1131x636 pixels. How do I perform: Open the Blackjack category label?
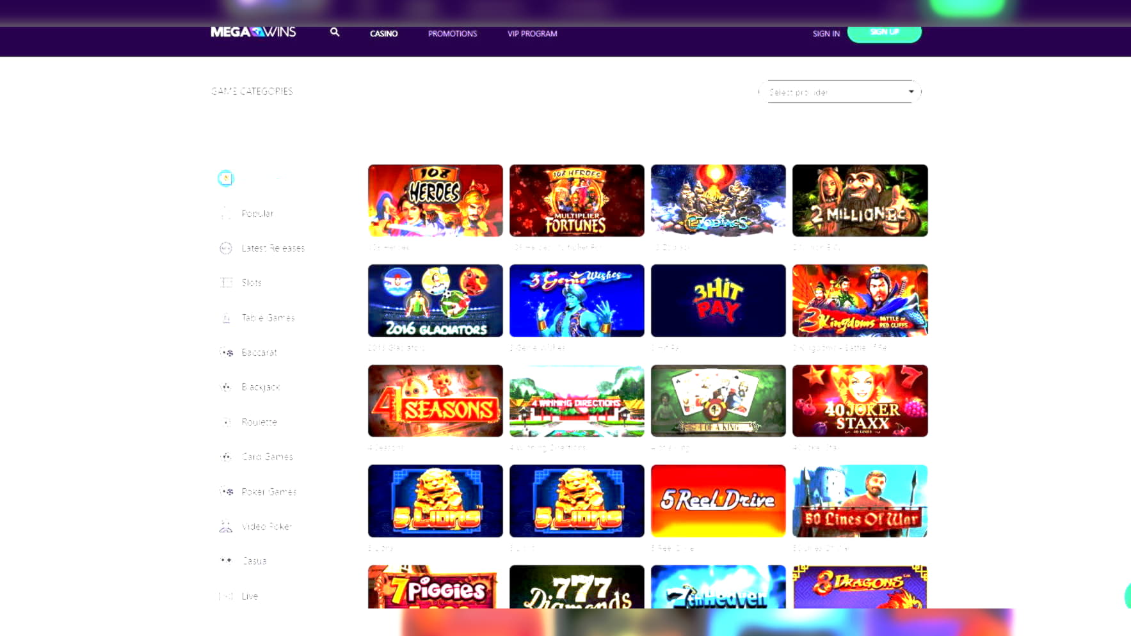click(x=261, y=387)
